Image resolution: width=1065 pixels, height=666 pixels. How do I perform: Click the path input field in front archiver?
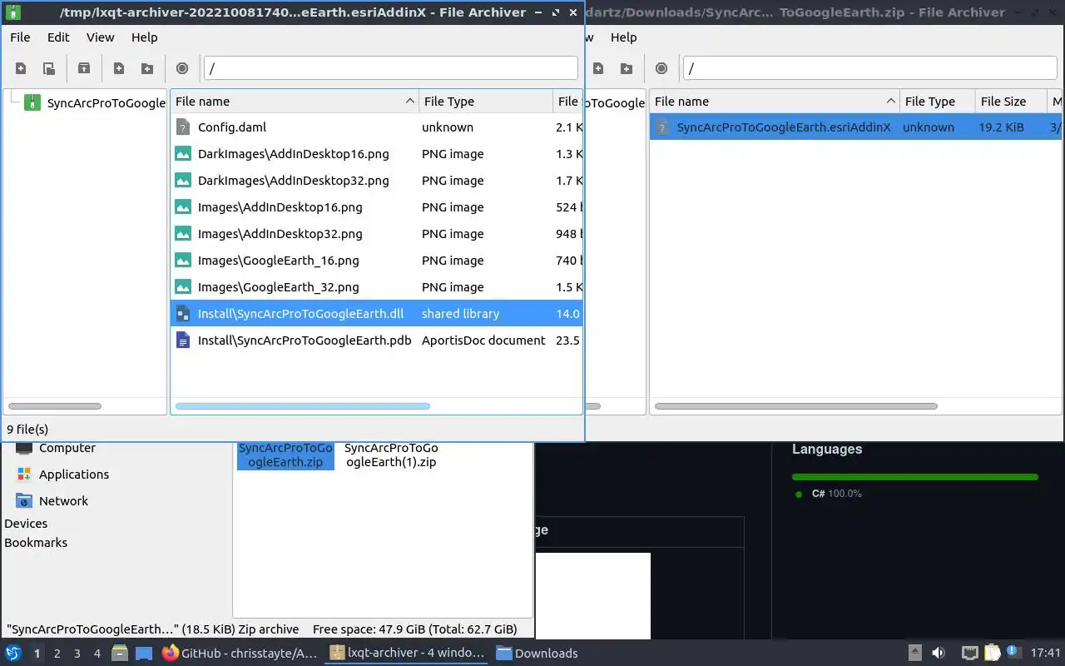click(x=390, y=68)
